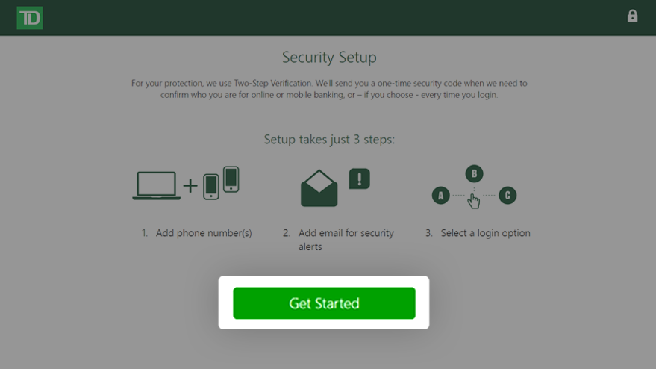Click the rear smartphone icon
The width and height of the screenshot is (656, 369).
[231, 179]
